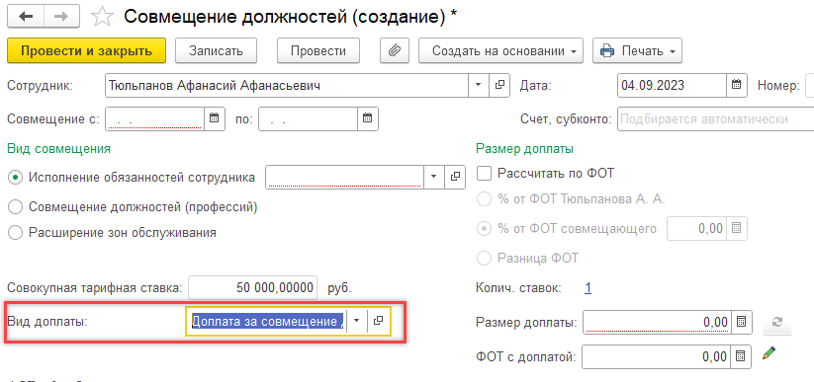
Task: Click the 'Совмещение с' start date field
Action: [x=154, y=118]
